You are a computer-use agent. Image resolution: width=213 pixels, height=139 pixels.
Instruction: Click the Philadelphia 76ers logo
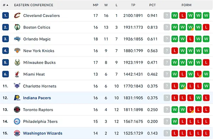click(17, 121)
